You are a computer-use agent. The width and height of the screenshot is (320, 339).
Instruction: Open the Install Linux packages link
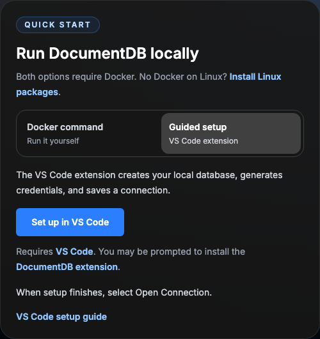click(255, 77)
